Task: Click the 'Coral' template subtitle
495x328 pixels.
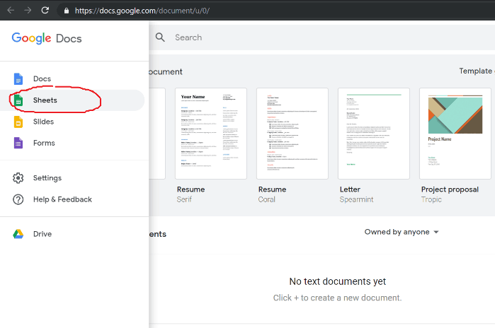Action: [x=267, y=199]
